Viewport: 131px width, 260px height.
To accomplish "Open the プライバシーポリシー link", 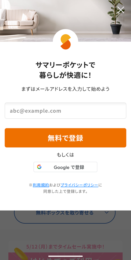I will pyautogui.click(x=79, y=185).
